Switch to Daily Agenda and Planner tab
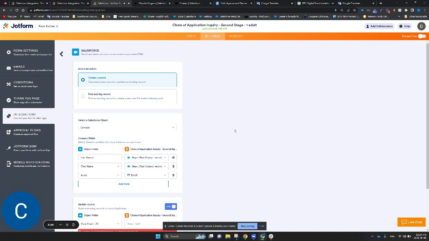Screen dimensions: 429x241 click(234, 3)
